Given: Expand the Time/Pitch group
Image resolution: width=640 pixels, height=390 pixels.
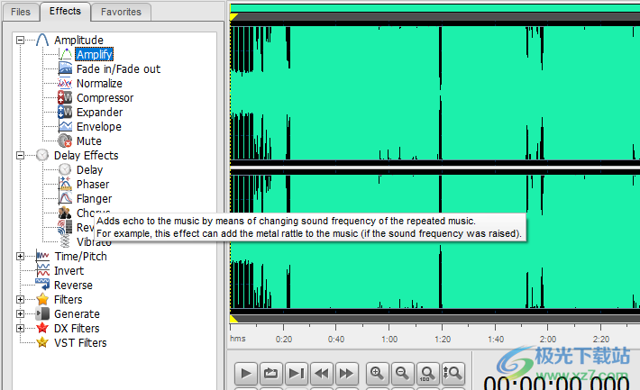Looking at the screenshot, I should 21,257.
